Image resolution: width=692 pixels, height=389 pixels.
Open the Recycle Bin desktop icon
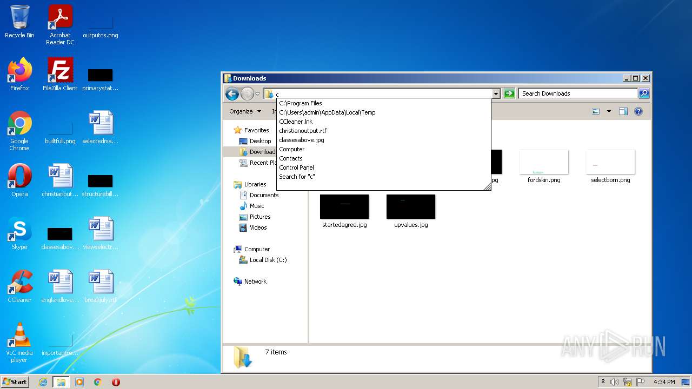coord(19,22)
